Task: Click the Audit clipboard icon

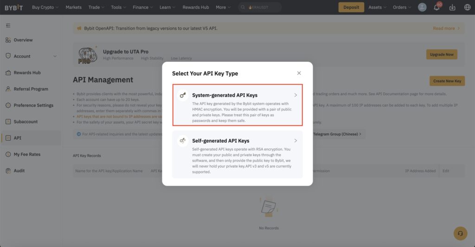Action: coord(8,171)
